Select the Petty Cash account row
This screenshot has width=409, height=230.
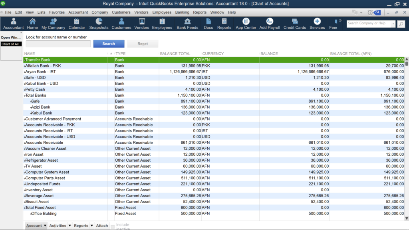[214, 89]
